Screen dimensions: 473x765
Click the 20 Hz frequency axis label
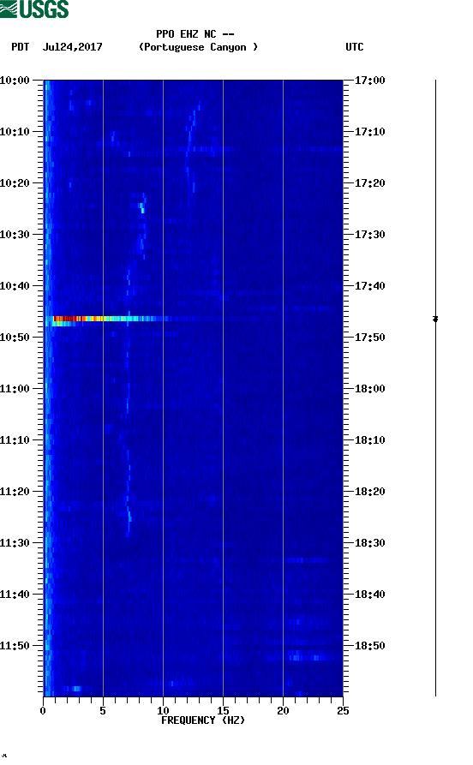pos(283,710)
